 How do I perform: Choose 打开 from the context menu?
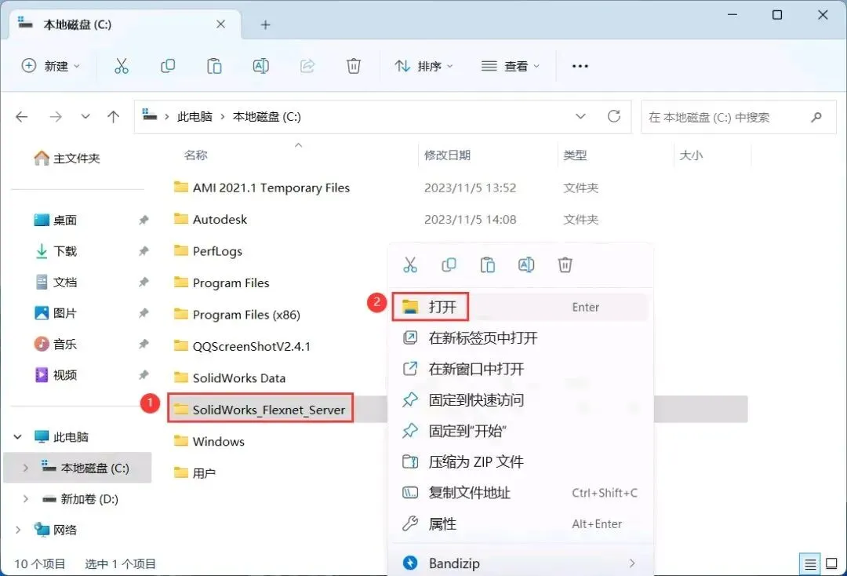[520, 307]
